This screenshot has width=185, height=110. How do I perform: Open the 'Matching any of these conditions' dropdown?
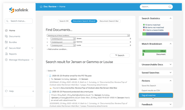pos(88,36)
